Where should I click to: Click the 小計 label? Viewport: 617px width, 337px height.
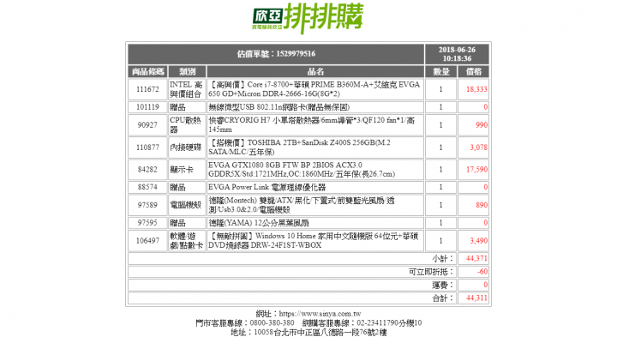coord(443,259)
